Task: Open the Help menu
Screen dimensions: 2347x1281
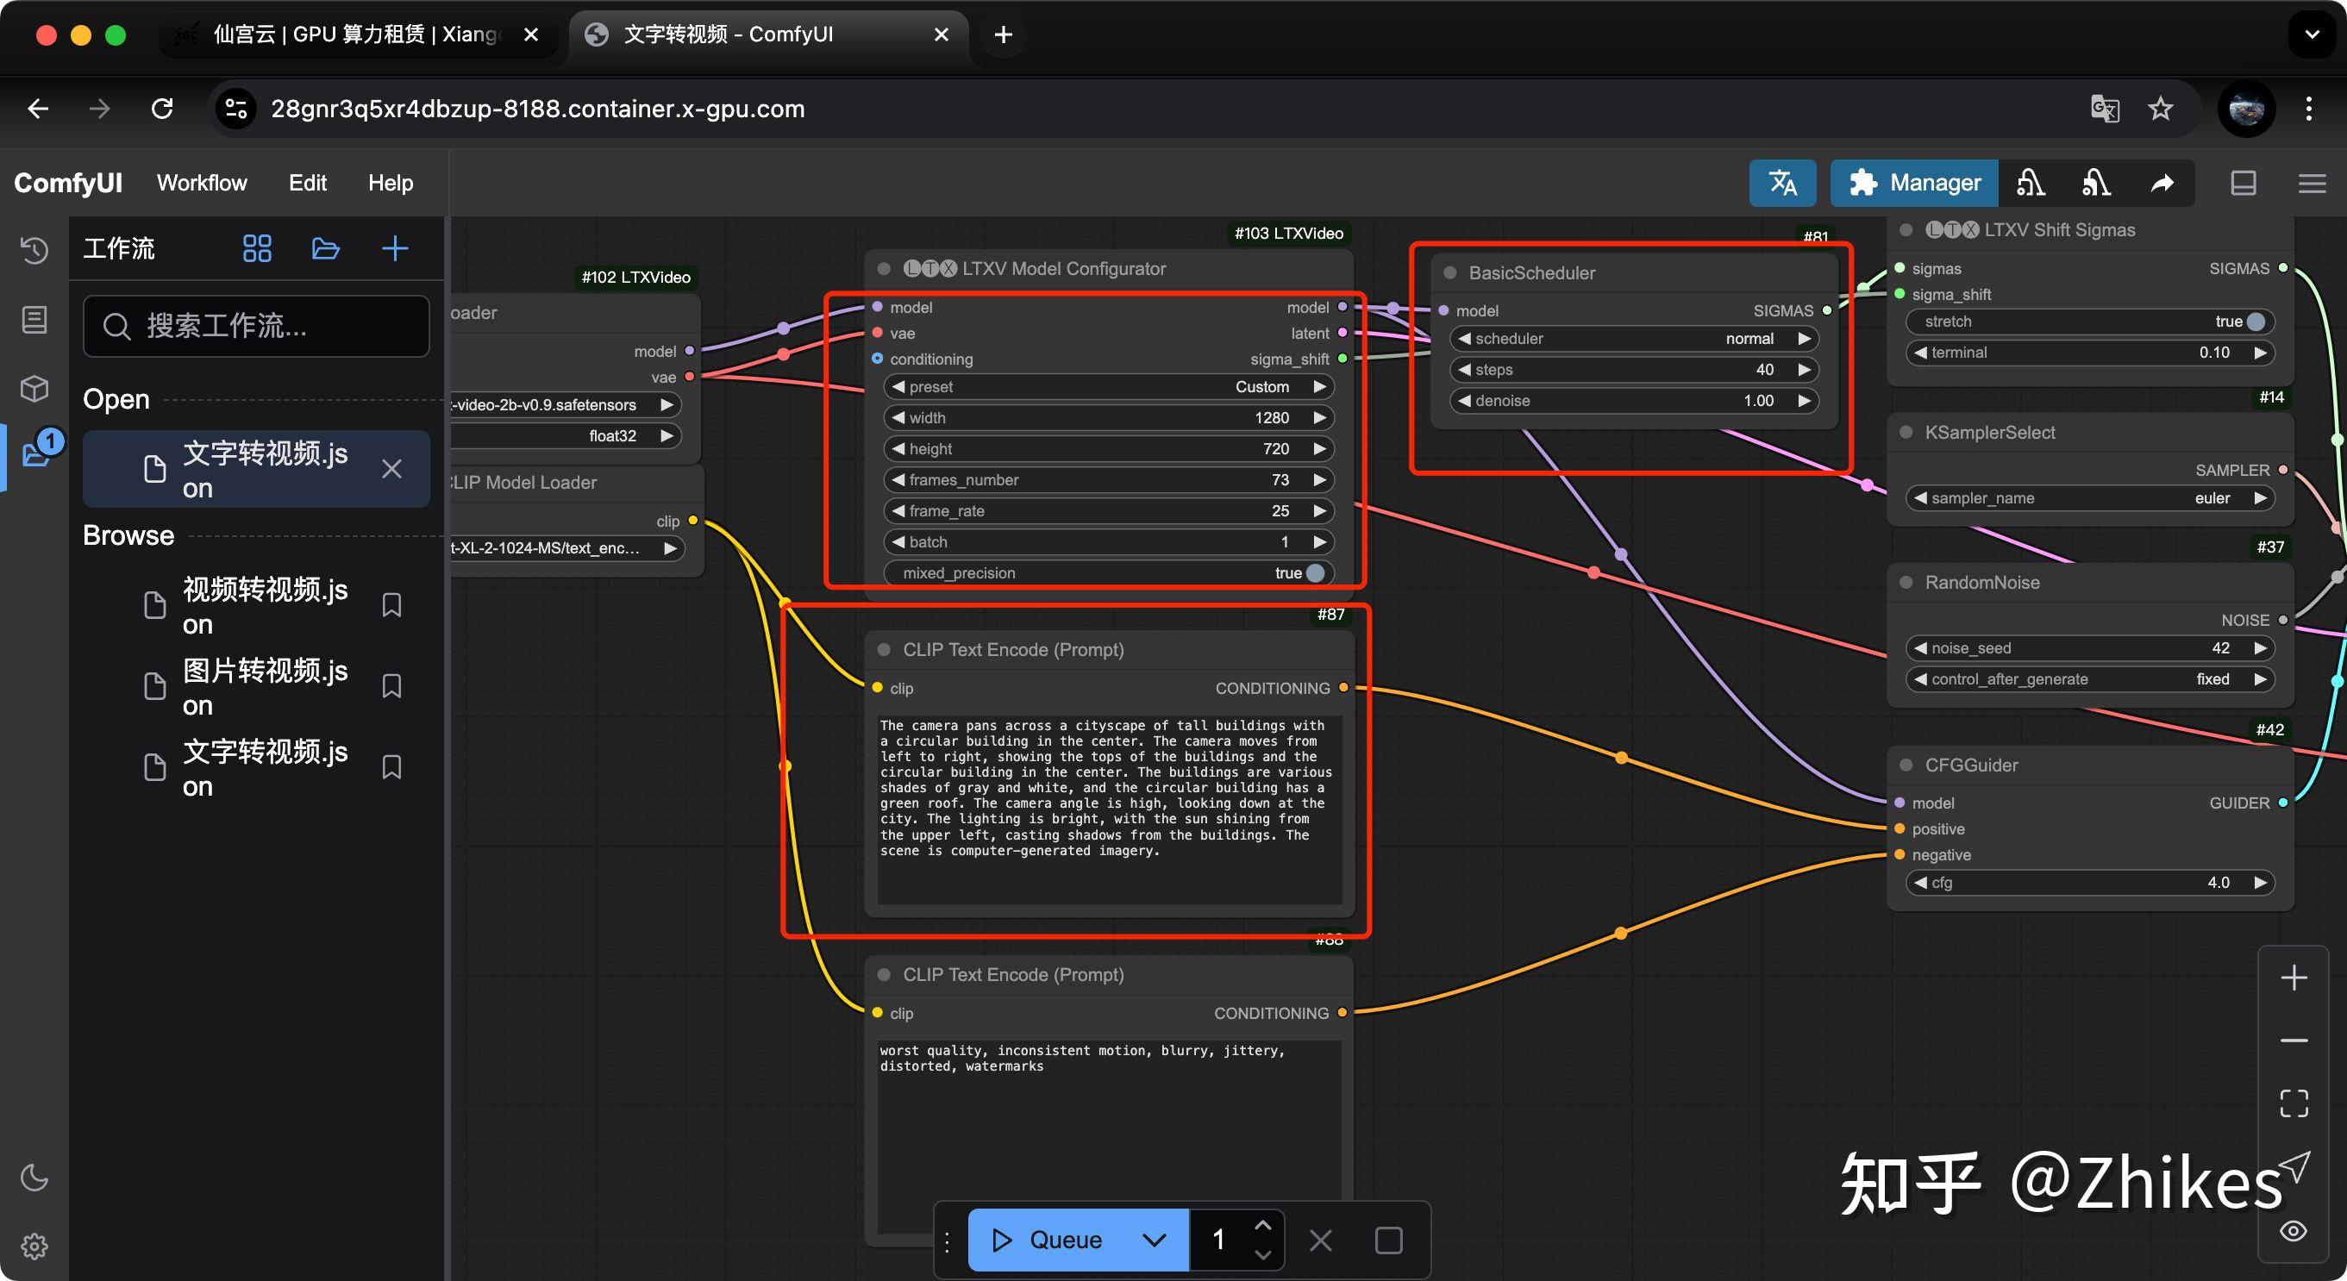Action: [390, 183]
